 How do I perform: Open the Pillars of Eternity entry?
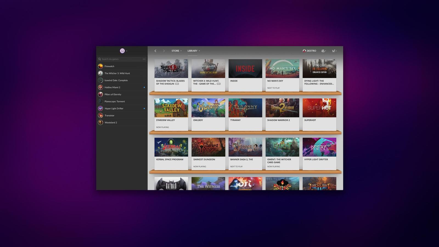(113, 94)
